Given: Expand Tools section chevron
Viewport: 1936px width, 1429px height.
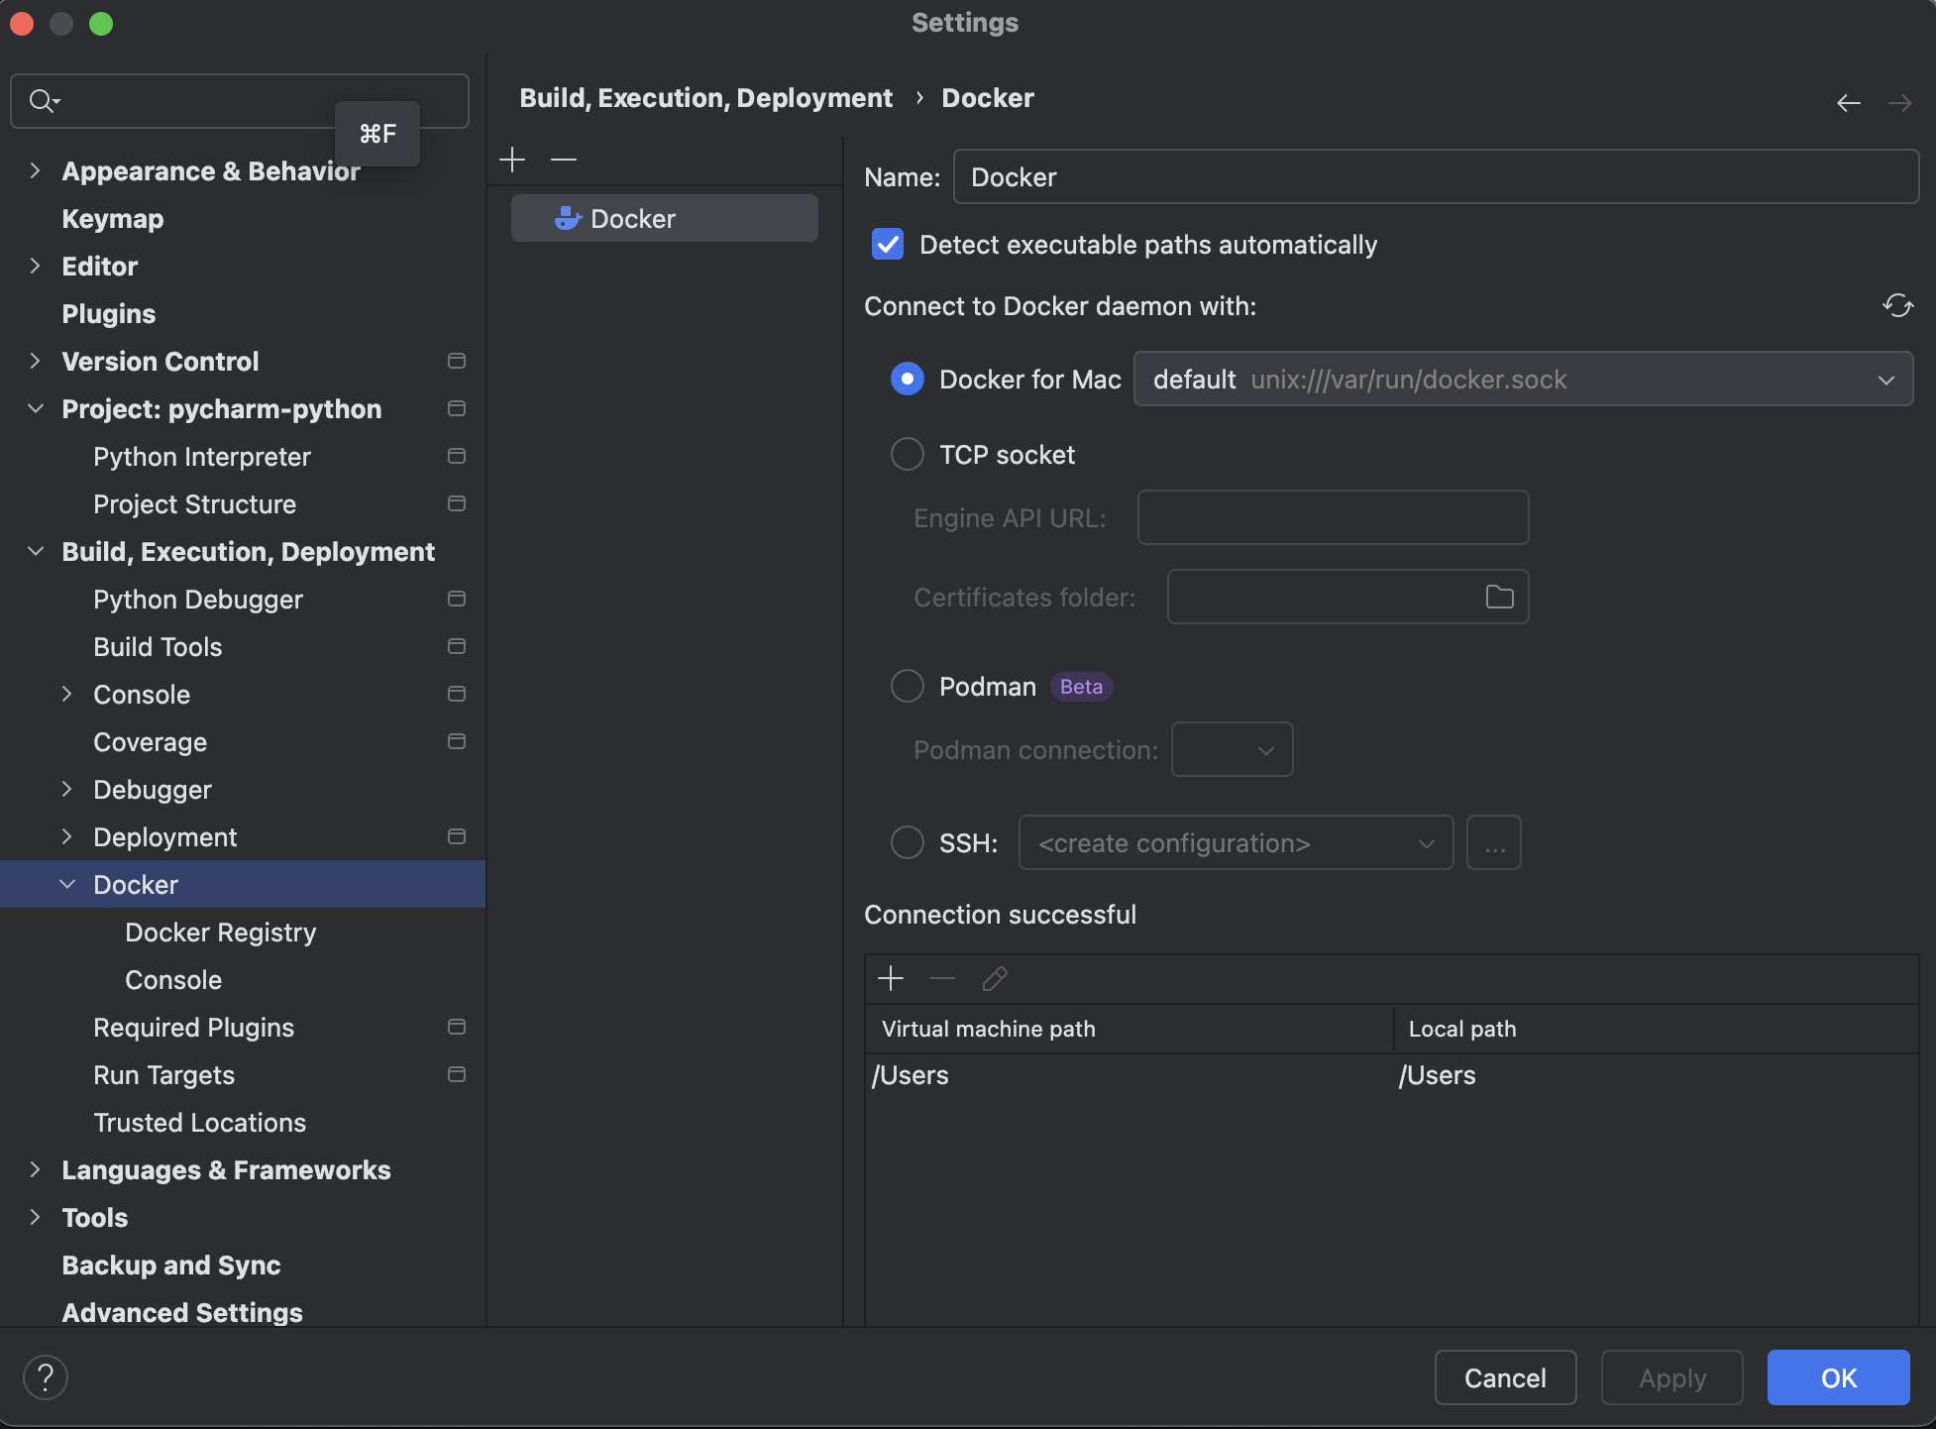Looking at the screenshot, I should coord(35,1217).
